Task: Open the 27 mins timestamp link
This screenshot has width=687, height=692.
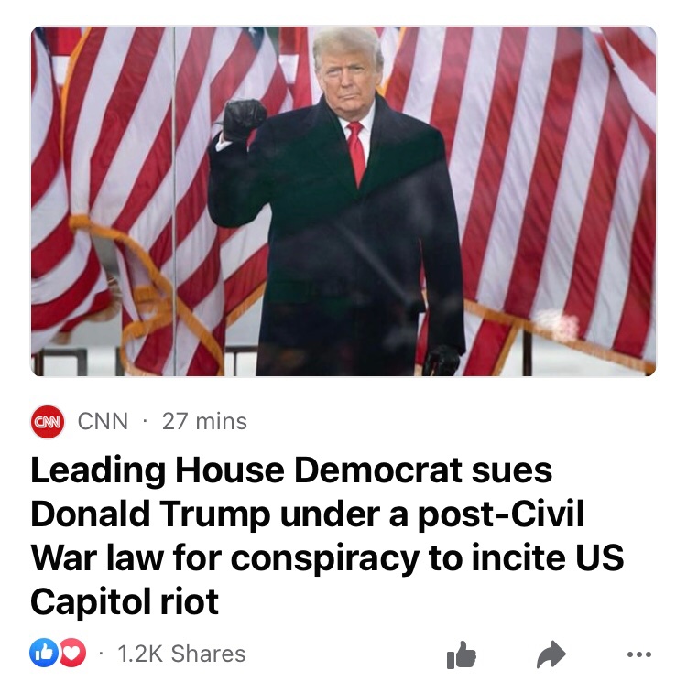Action: point(204,421)
